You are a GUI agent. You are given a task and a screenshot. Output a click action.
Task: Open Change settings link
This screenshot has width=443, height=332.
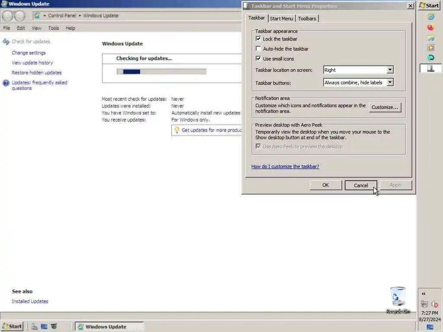[29, 53]
